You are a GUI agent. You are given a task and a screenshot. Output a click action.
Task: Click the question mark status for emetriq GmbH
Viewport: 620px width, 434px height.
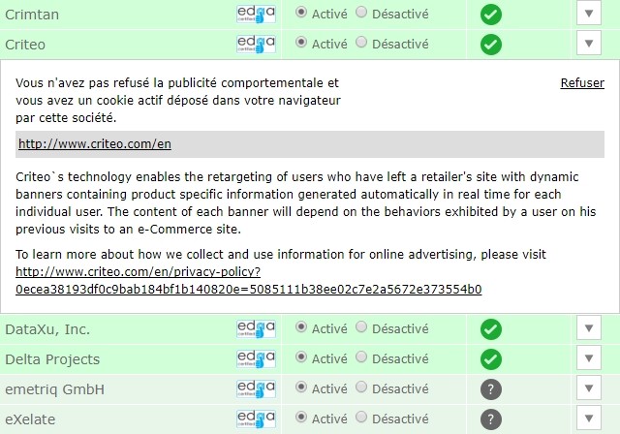point(491,389)
